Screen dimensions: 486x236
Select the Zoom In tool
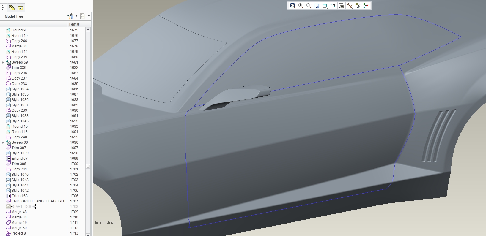pos(301,6)
